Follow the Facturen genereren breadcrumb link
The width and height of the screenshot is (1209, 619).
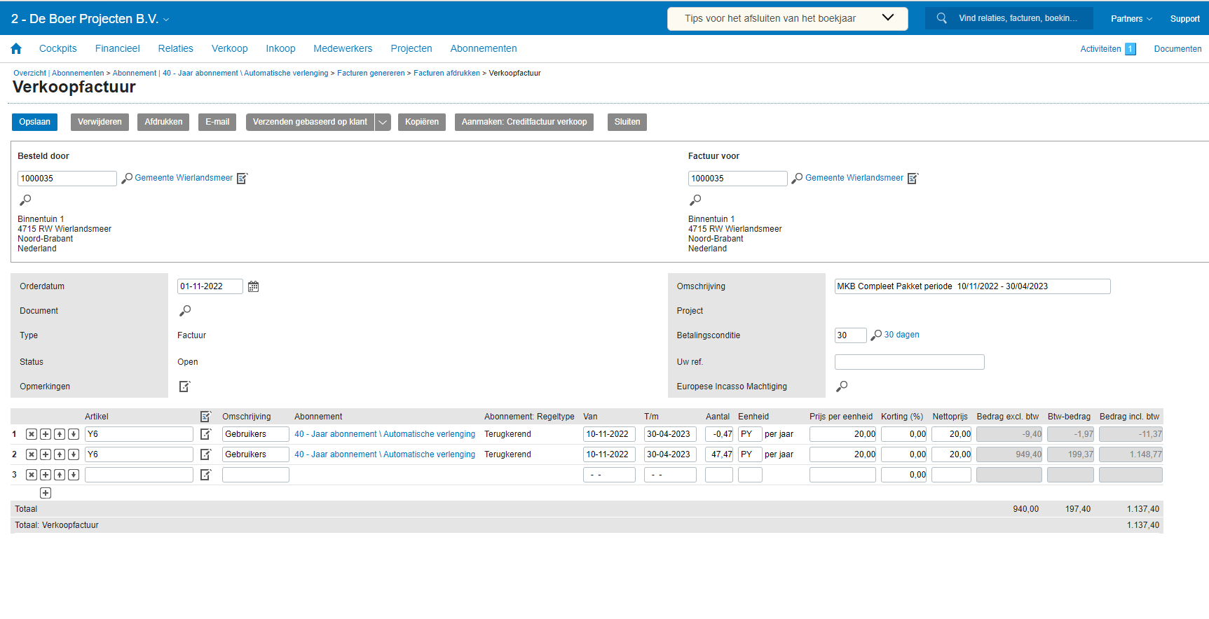(371, 73)
